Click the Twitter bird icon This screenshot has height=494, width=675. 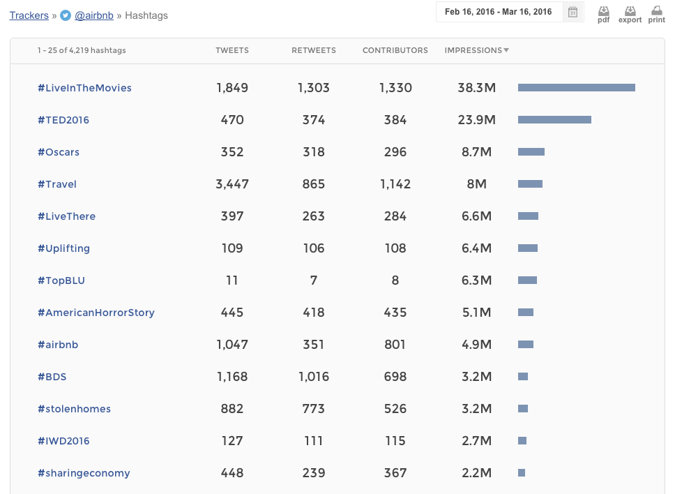pos(66,15)
